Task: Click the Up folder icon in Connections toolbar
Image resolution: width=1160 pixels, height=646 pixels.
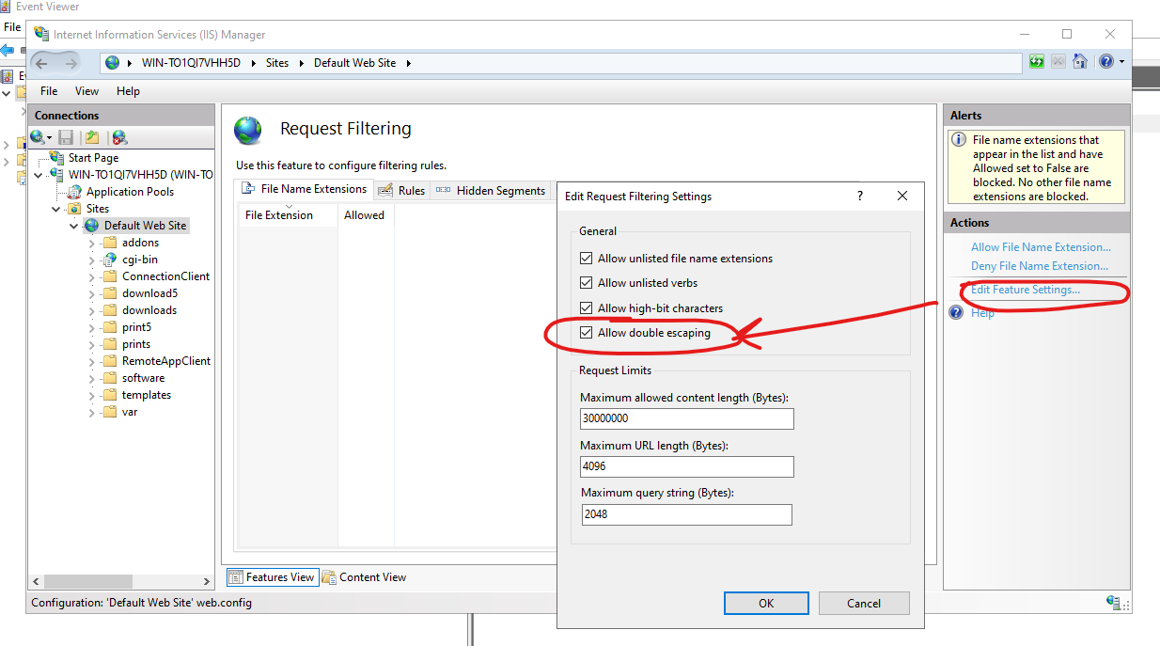Action: [x=92, y=137]
